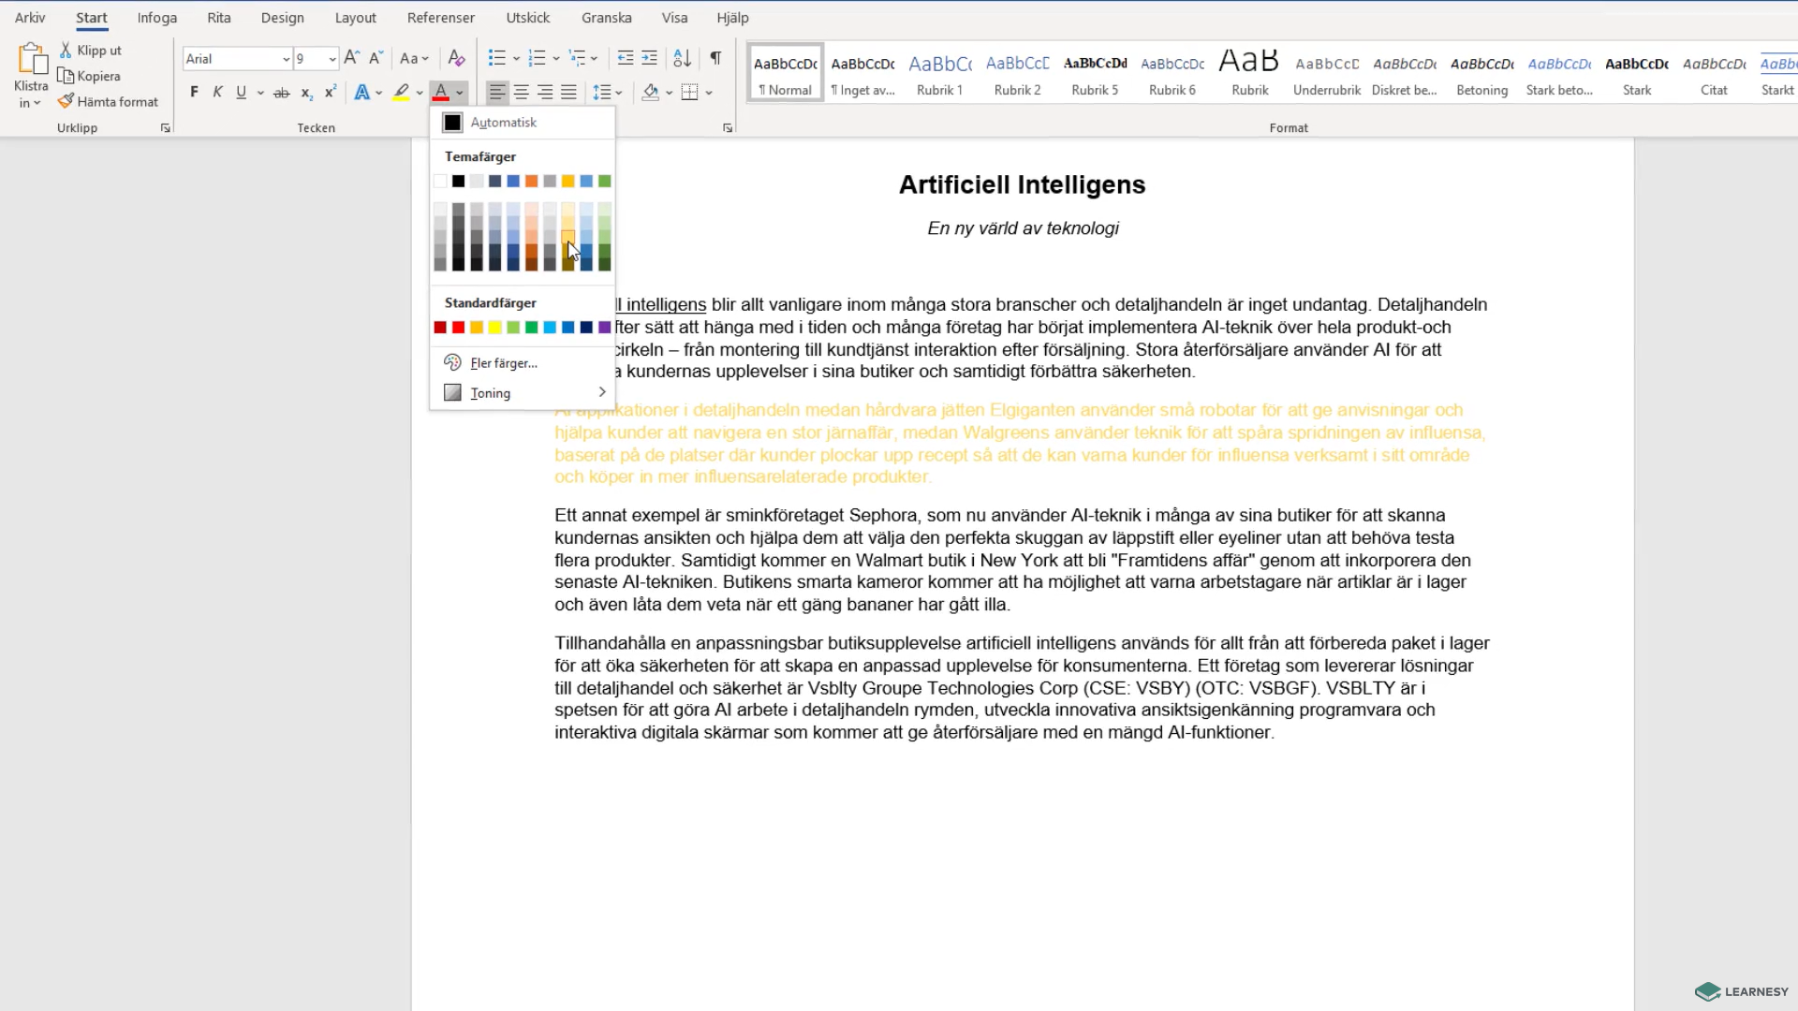Click the shading paint bucket icon

[x=651, y=92]
